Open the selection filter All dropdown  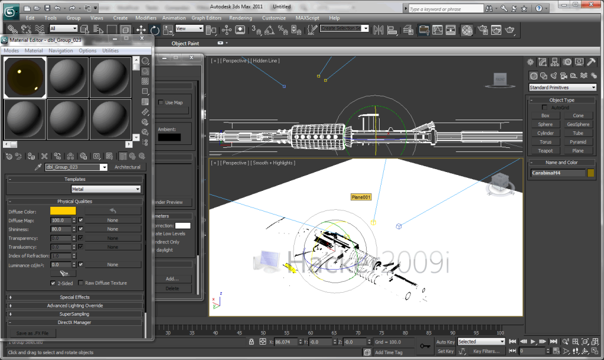[64, 28]
